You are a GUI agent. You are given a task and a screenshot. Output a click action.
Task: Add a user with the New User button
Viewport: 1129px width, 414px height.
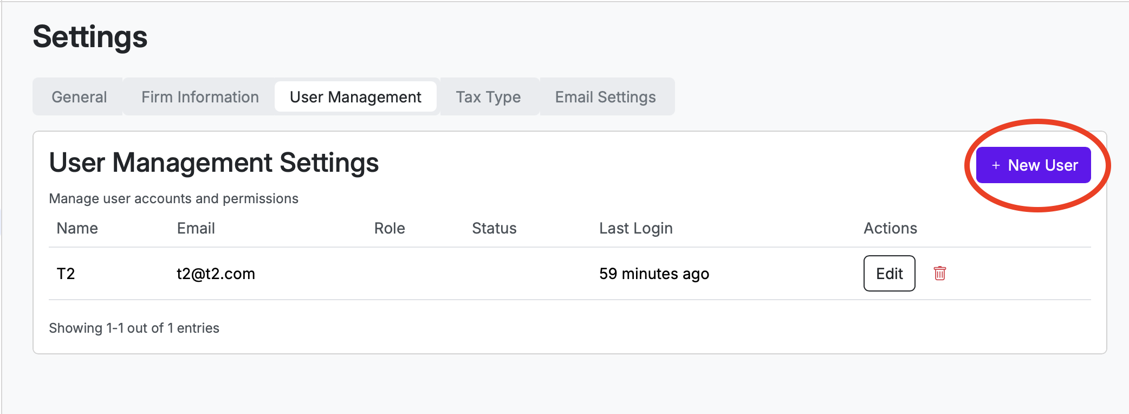[x=1033, y=165]
